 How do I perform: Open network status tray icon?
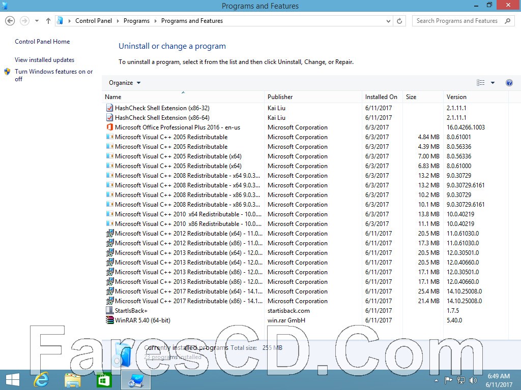click(461, 380)
